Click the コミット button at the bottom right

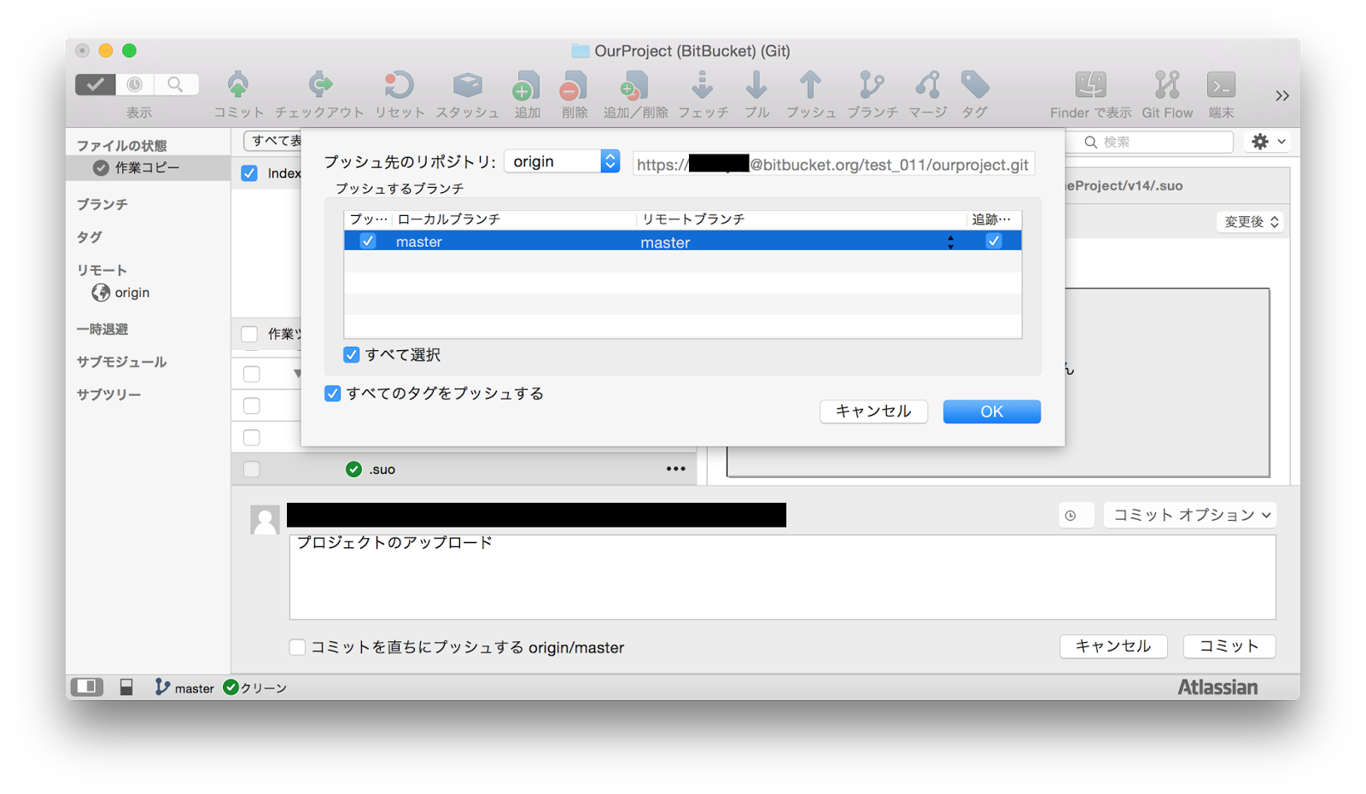tap(1229, 646)
